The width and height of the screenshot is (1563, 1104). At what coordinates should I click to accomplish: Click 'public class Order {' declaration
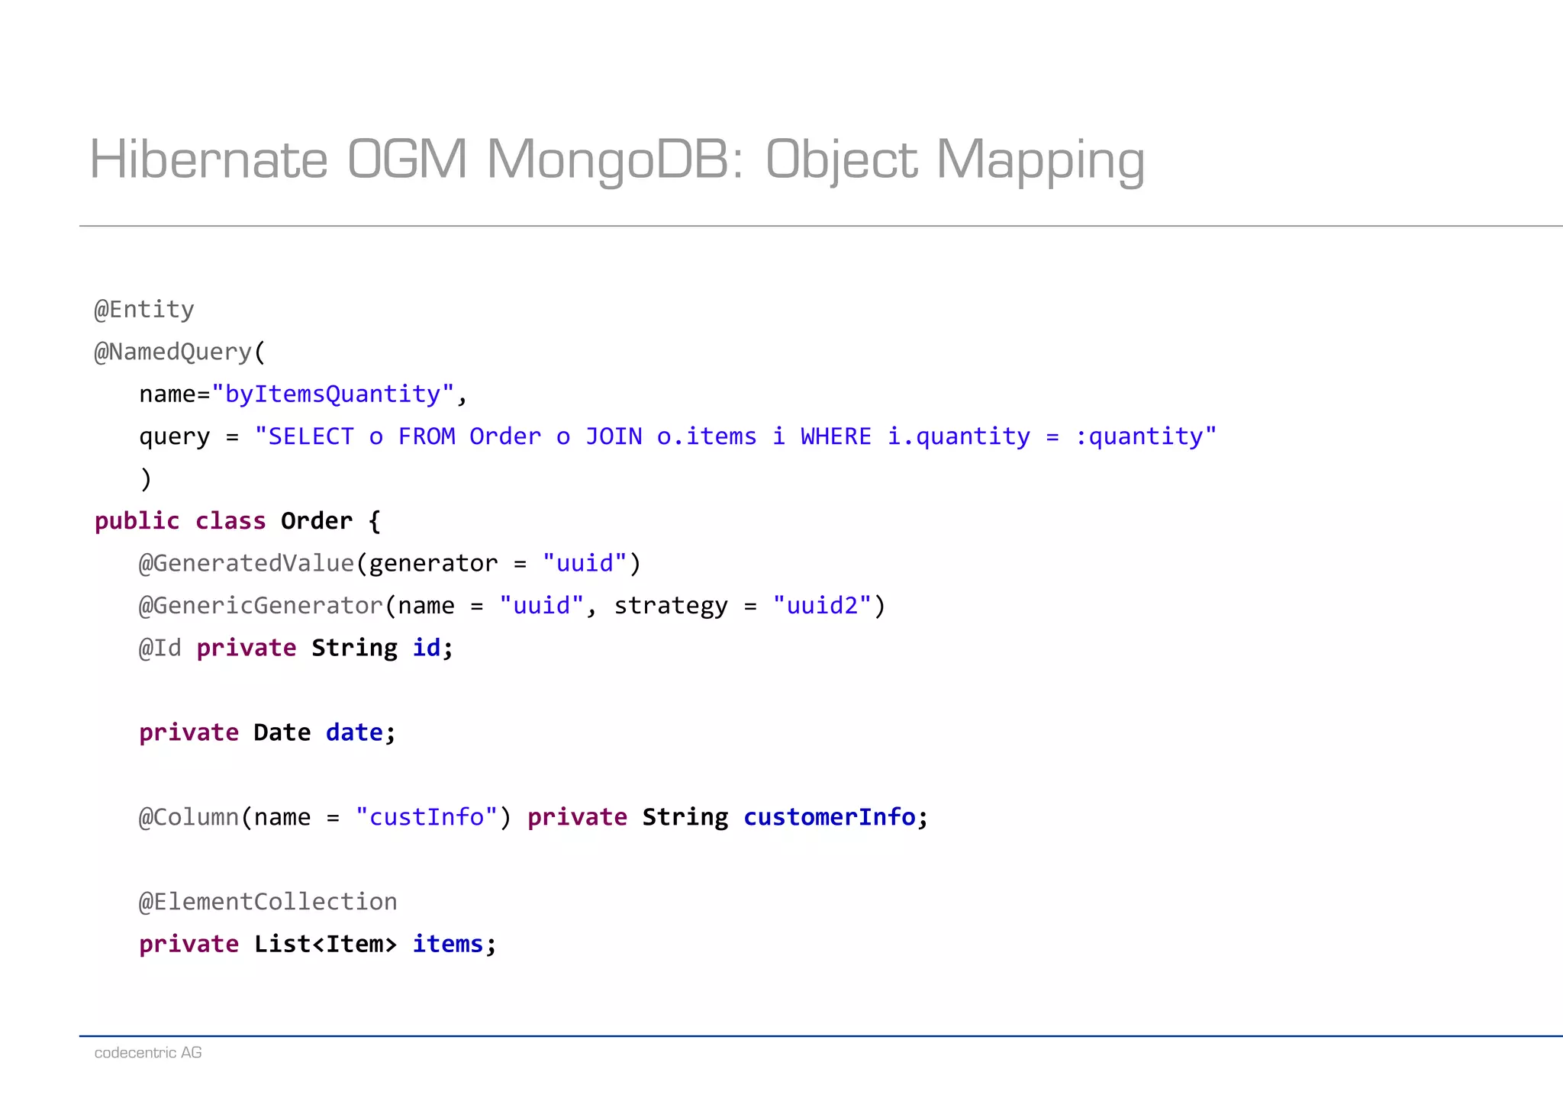(237, 521)
